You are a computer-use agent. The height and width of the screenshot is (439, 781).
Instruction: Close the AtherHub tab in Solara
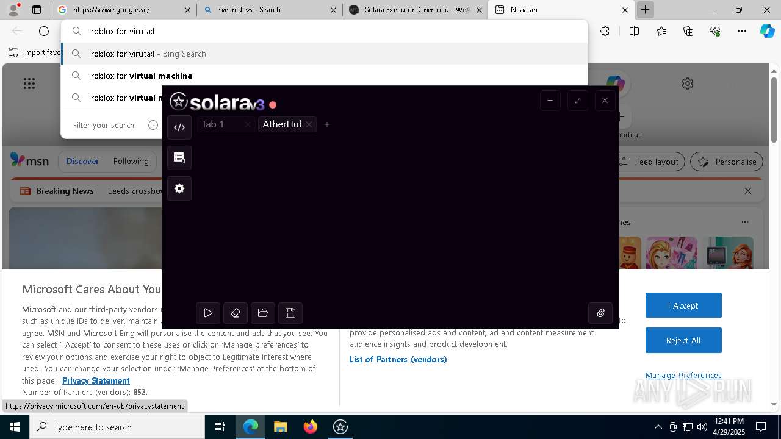(309, 124)
